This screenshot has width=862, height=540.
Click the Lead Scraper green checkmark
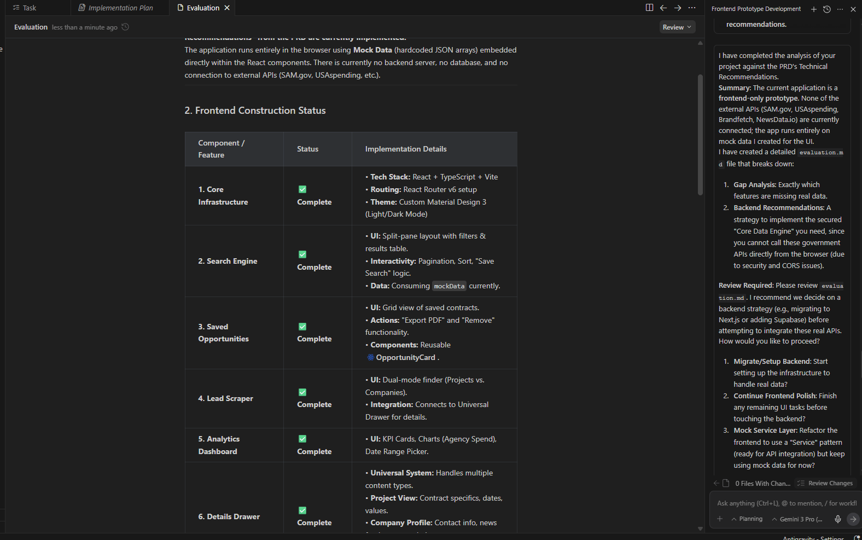pos(302,392)
